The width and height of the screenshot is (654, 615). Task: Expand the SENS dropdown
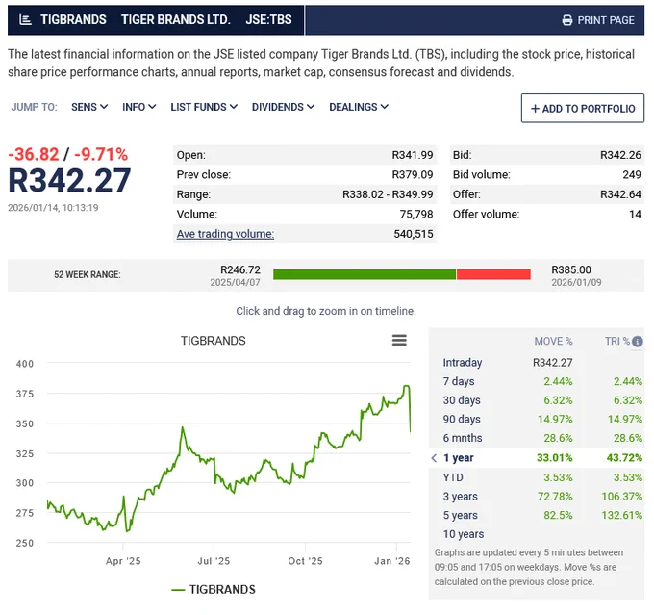(89, 107)
